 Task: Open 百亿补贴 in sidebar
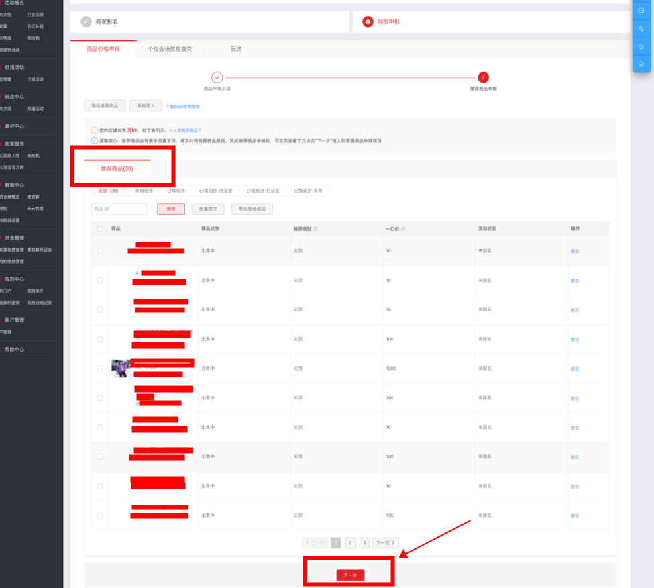click(x=36, y=26)
